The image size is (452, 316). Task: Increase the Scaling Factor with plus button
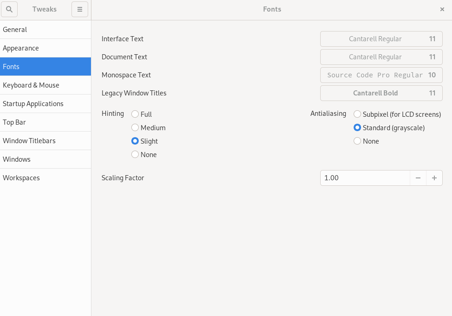click(434, 177)
